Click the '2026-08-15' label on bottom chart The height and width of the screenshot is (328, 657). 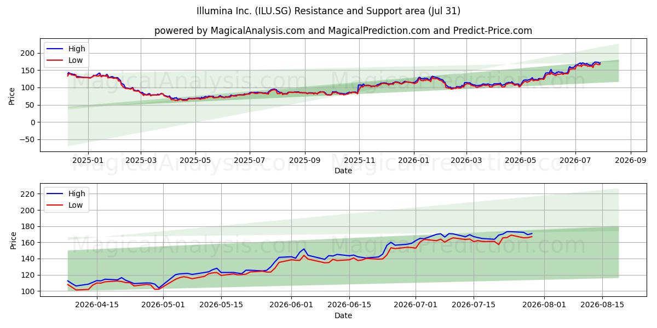point(602,306)
